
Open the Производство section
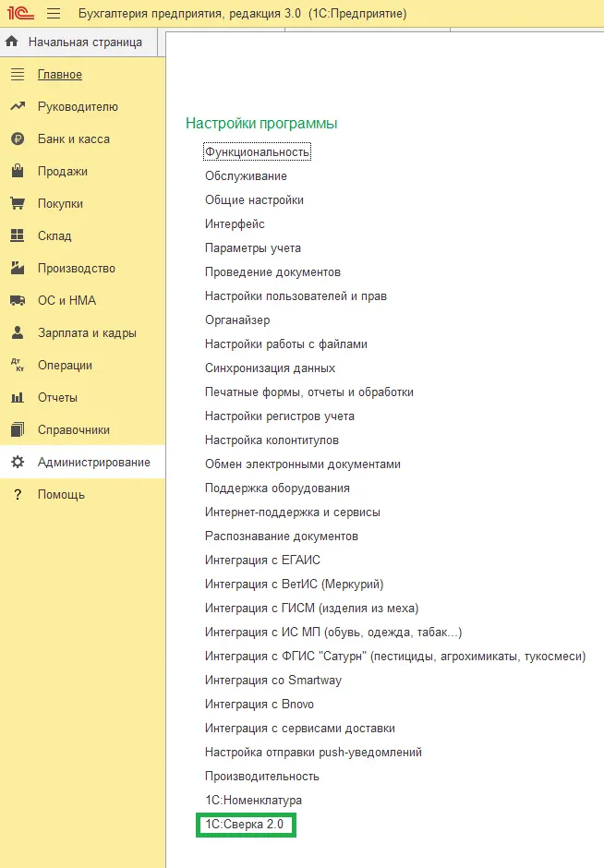[x=77, y=269]
